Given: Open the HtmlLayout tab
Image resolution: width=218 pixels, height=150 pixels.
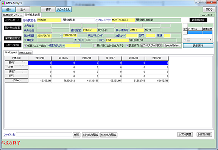Looking at the screenshot, I should [x=25, y=53].
